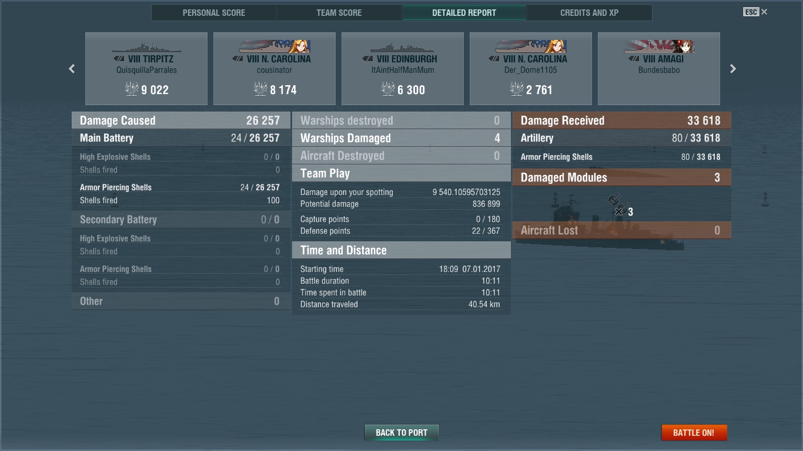Open the Team Score tab

(339, 12)
